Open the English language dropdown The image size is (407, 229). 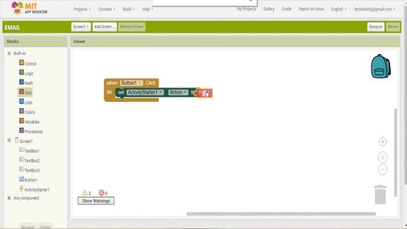click(338, 9)
